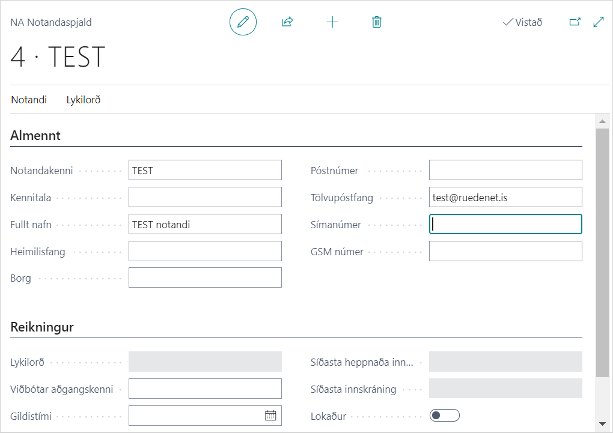The height and width of the screenshot is (433, 613).
Task: Click the Kennitala input field
Action: [x=205, y=197]
